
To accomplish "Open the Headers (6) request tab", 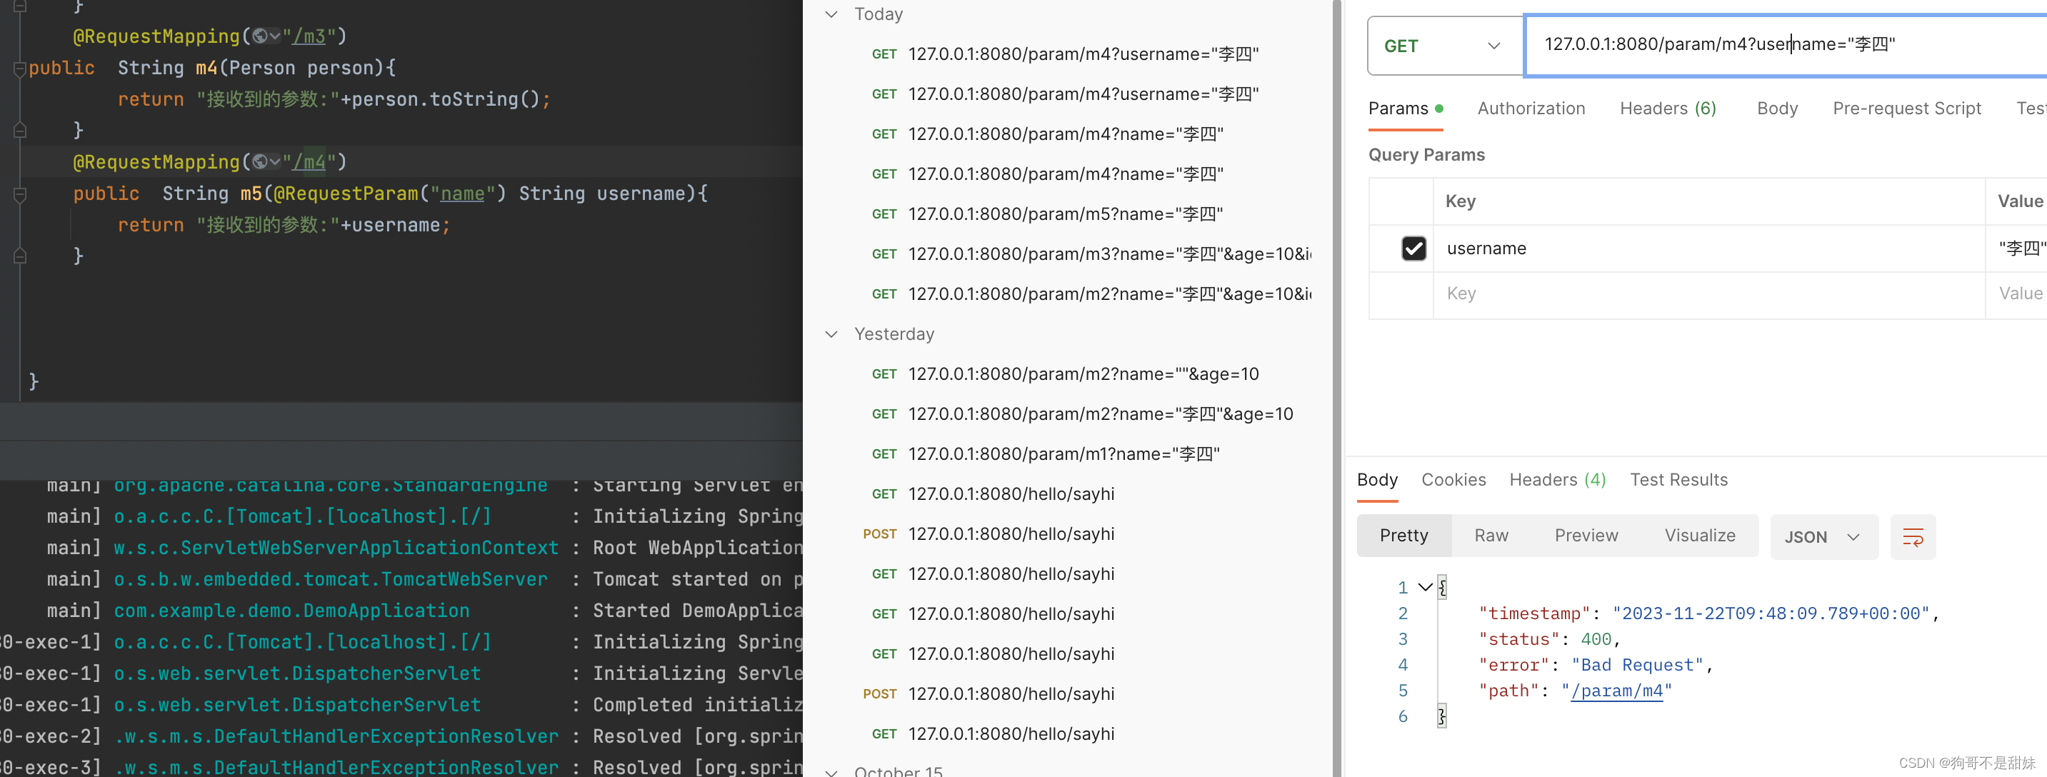I will click(1667, 108).
